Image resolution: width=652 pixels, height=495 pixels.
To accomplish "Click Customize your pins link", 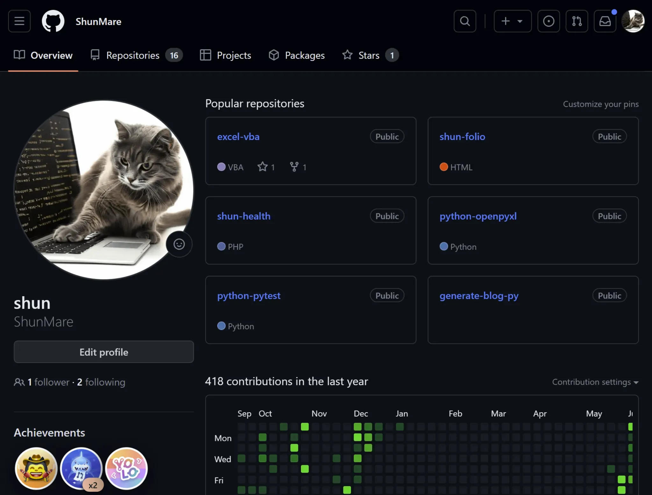I will point(600,104).
